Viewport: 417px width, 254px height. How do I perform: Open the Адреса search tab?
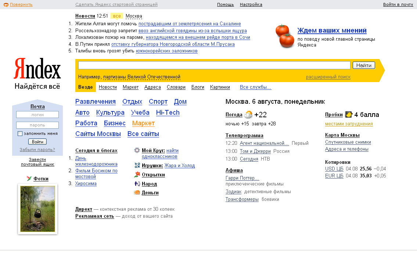tap(152, 87)
